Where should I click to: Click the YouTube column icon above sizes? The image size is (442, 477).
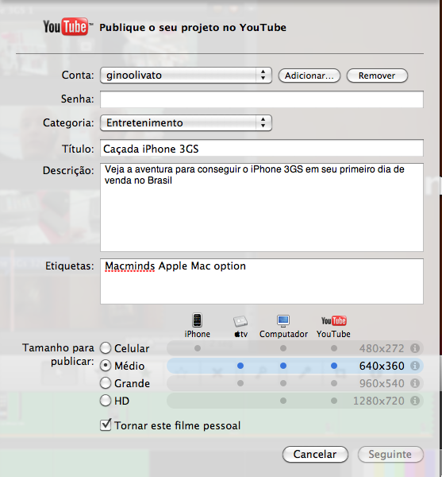tap(333, 320)
